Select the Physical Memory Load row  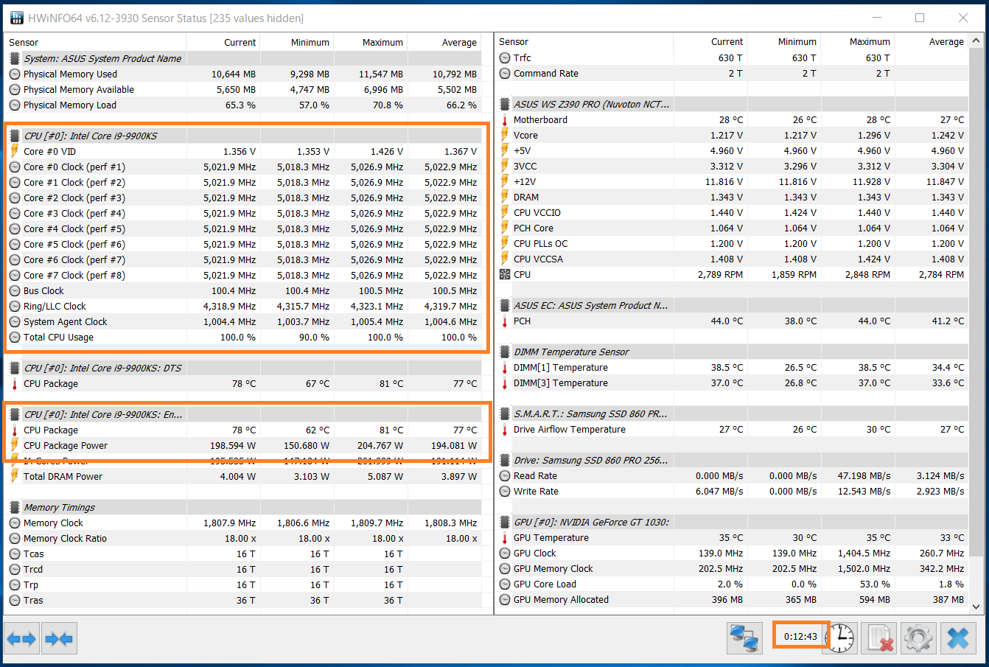243,105
